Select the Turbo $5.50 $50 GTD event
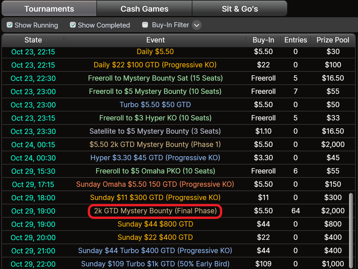 click(155, 105)
